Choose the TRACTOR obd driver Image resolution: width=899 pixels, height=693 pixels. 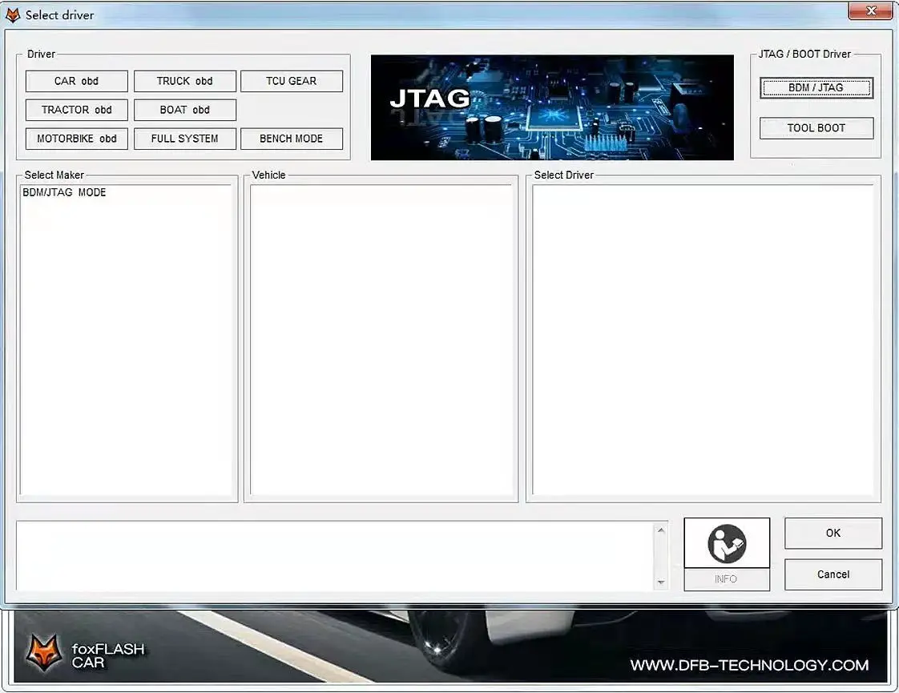(x=76, y=110)
